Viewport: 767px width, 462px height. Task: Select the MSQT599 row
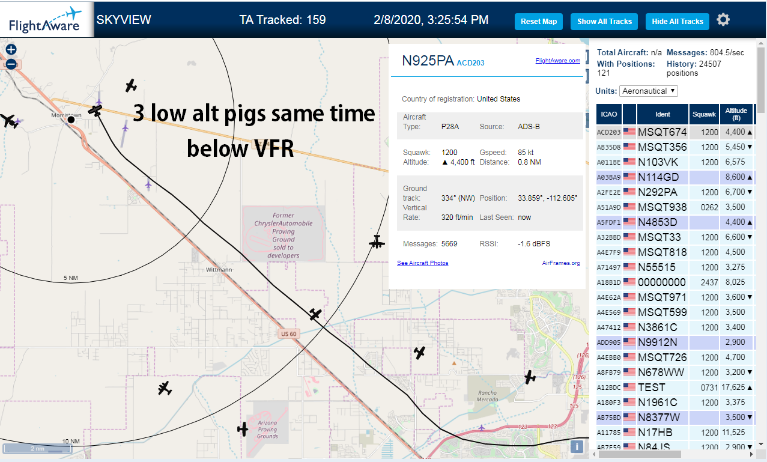point(675,312)
